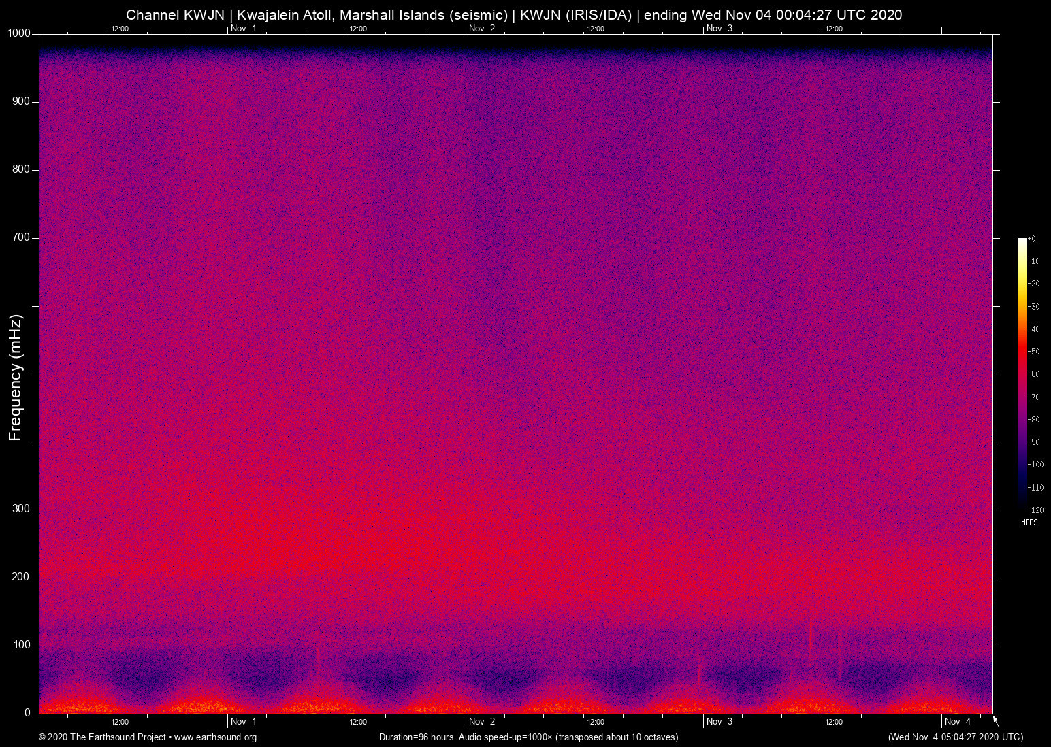The image size is (1051, 747).
Task: Click "Nov 2" on the top time axis
Action: [482, 29]
